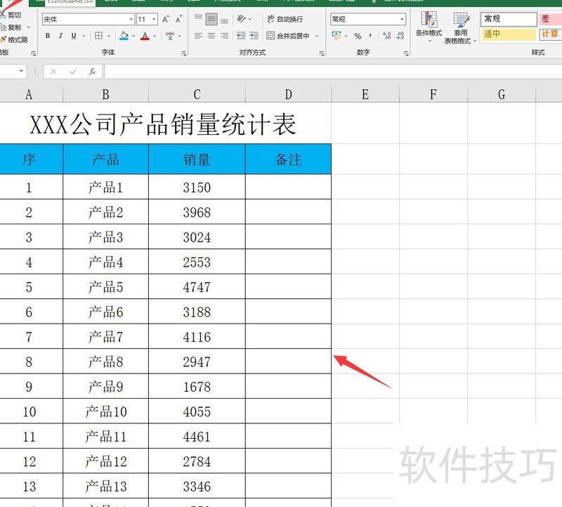The width and height of the screenshot is (562, 507).
Task: Expand the number format dropdown 常规
Action: click(402, 20)
